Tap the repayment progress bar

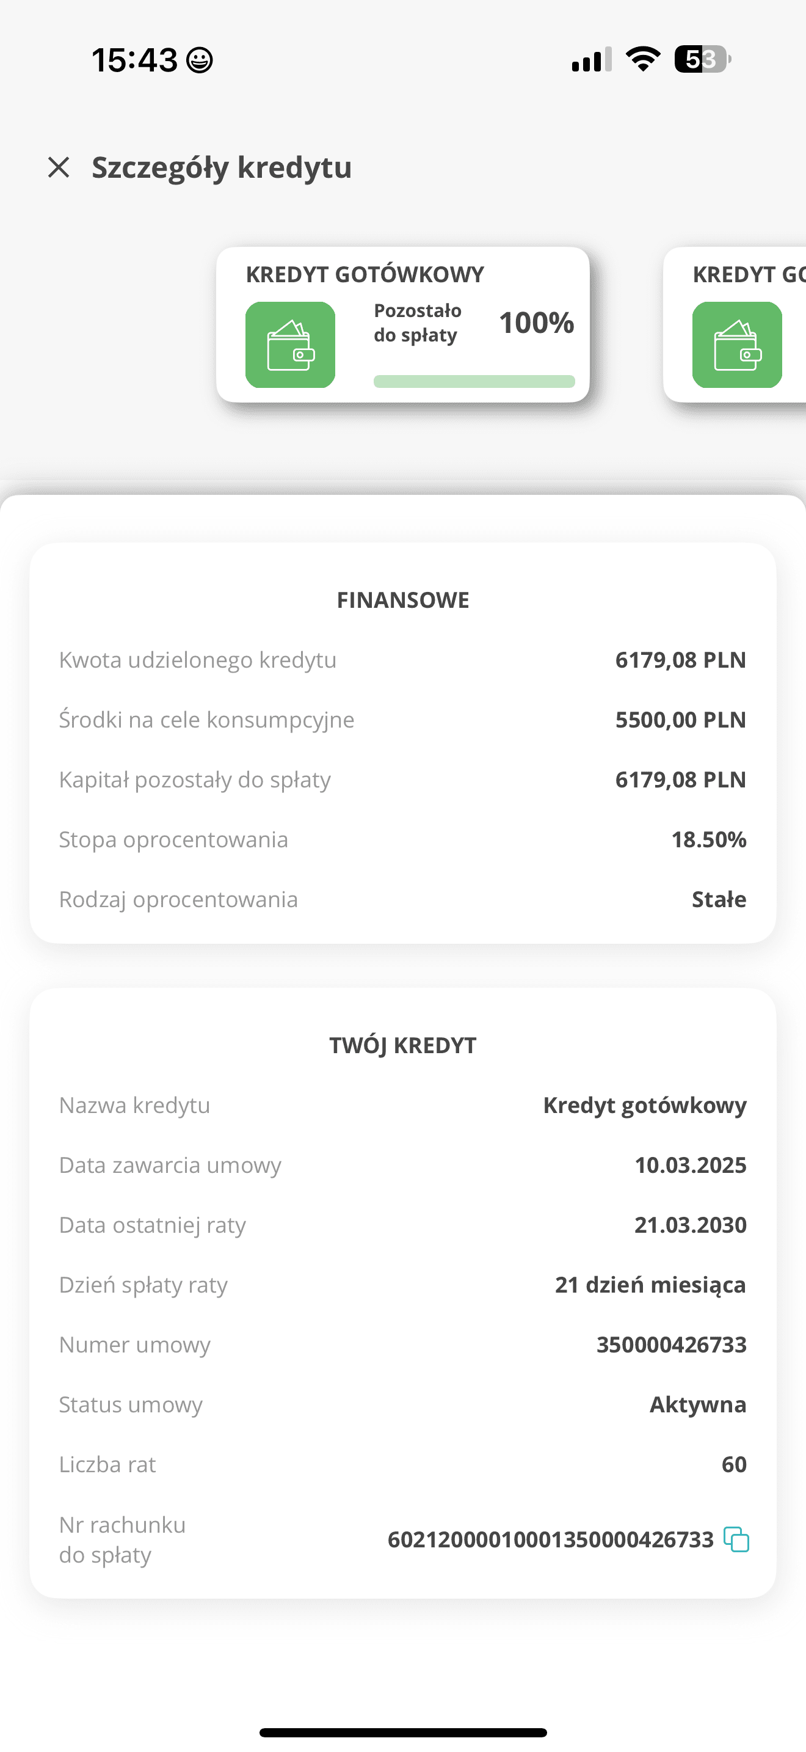(x=474, y=382)
